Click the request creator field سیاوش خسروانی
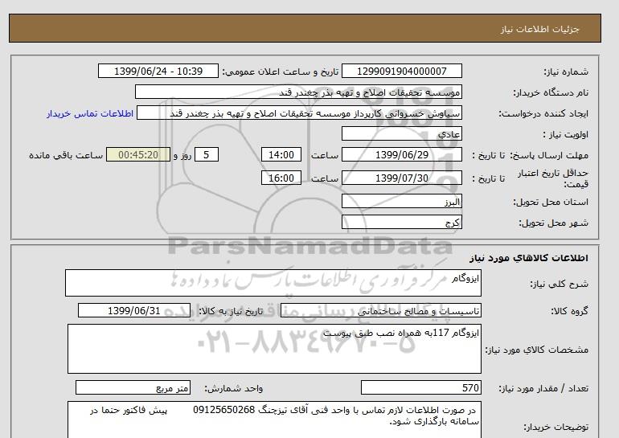The width and height of the screenshot is (619, 438). pyautogui.click(x=299, y=113)
